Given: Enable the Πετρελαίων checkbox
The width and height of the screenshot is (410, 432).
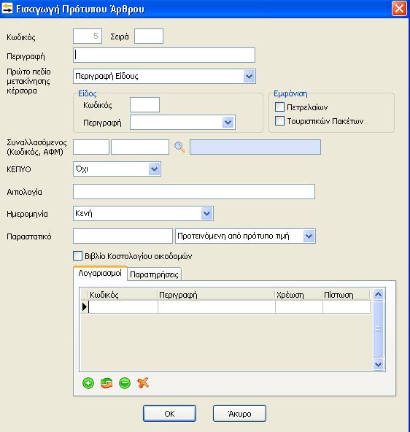Looking at the screenshot, I should coord(279,107).
